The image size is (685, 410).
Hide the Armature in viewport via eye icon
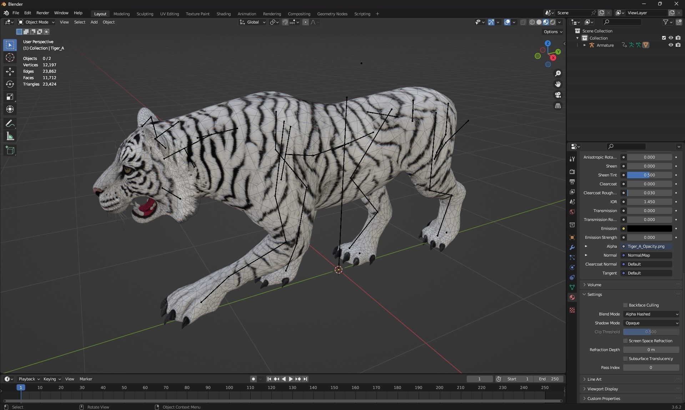[x=671, y=45]
